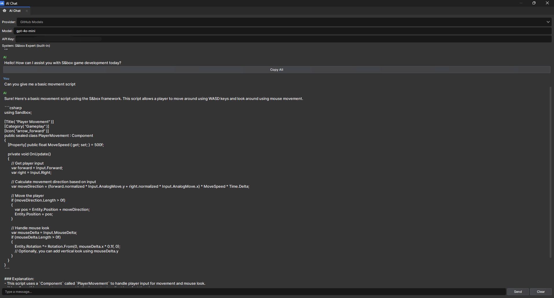Click the 'System: S&box Expert (built-in)' label
The height and width of the screenshot is (298, 554).
pos(26,46)
